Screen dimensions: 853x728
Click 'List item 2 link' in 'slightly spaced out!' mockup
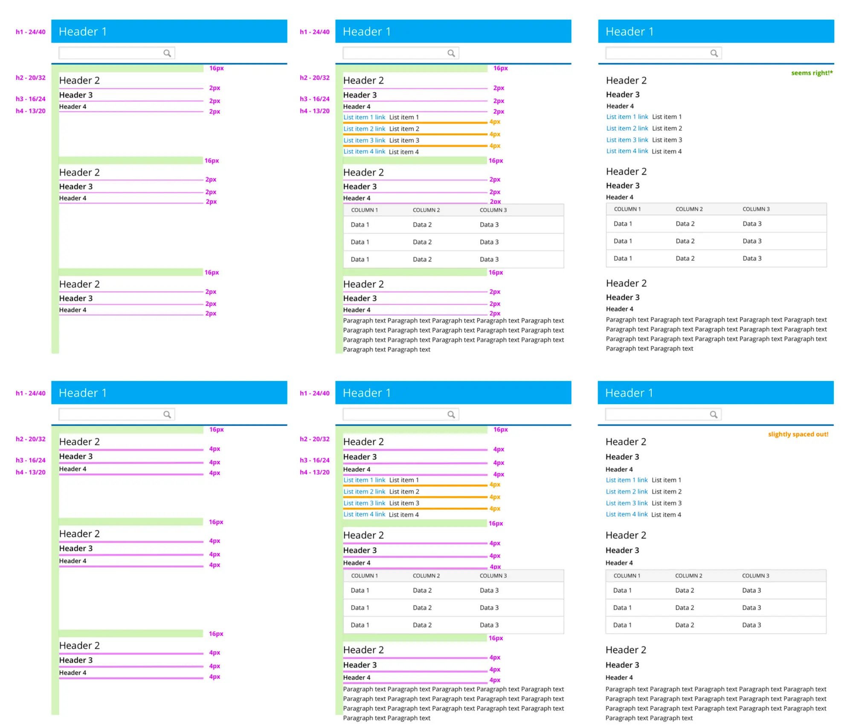[x=627, y=492]
